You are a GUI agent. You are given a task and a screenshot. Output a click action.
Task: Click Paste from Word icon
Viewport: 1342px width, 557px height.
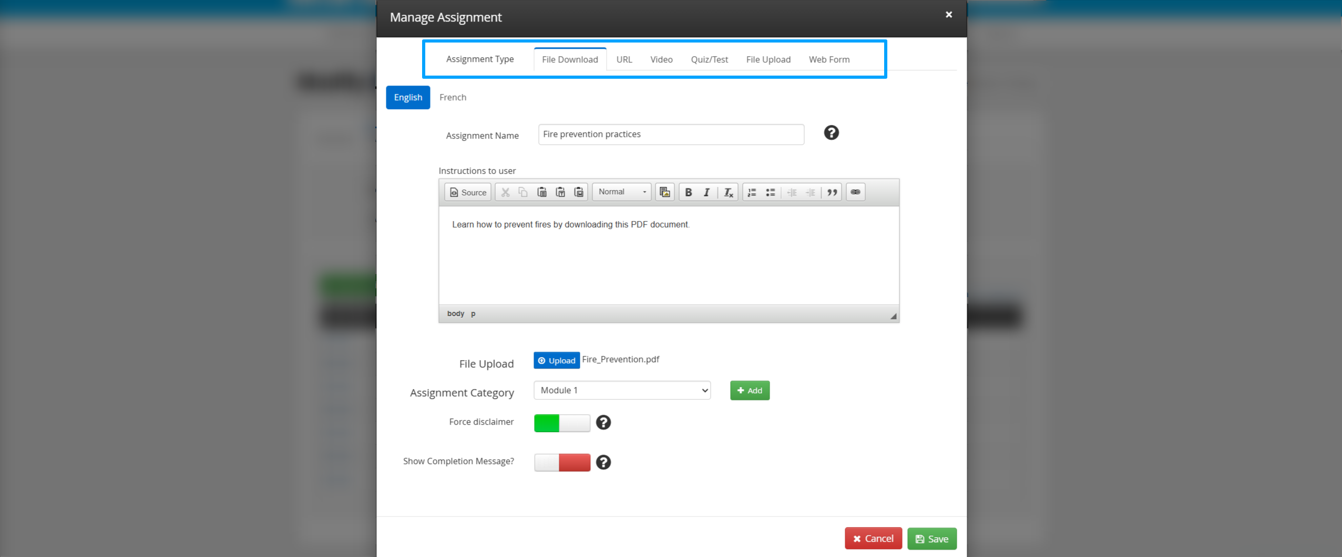point(579,192)
